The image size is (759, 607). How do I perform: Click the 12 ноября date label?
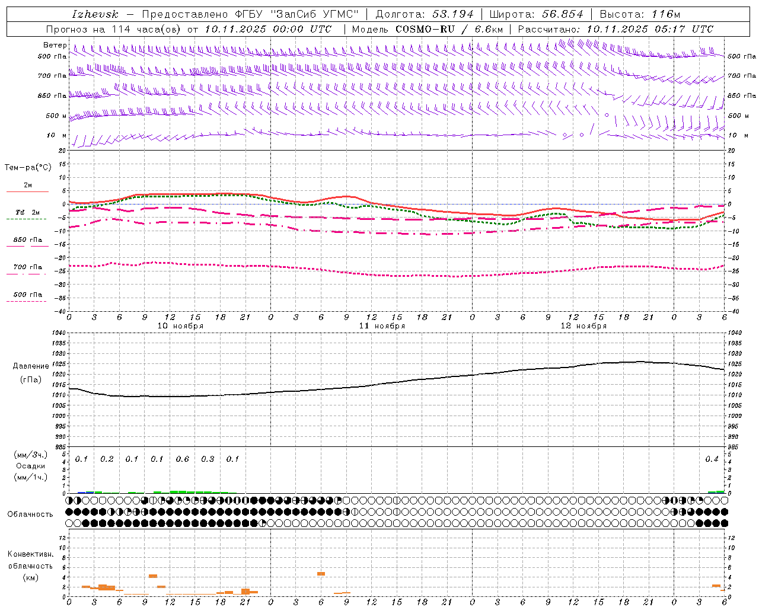pyautogui.click(x=583, y=326)
